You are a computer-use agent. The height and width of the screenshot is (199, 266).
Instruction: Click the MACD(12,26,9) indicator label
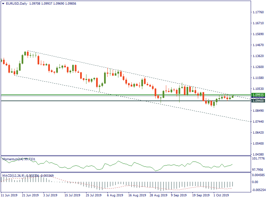point(13,175)
